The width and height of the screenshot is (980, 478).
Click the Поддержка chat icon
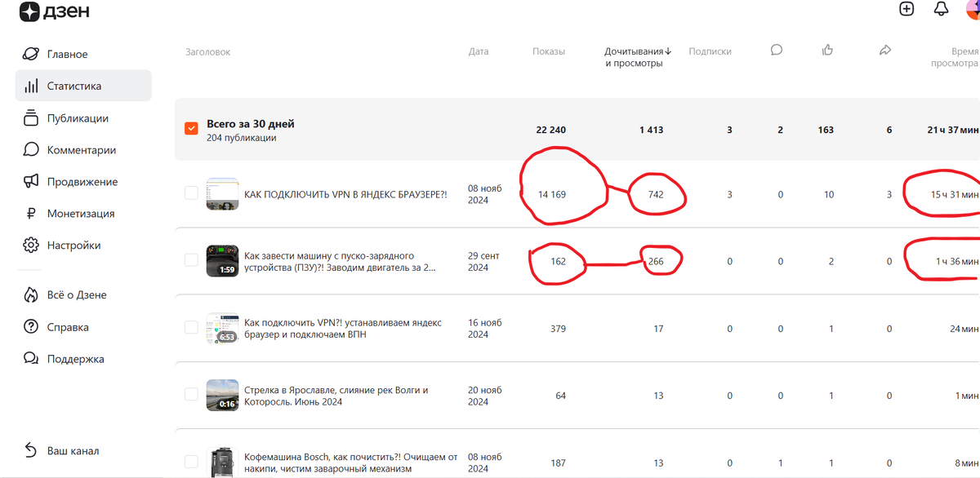31,359
